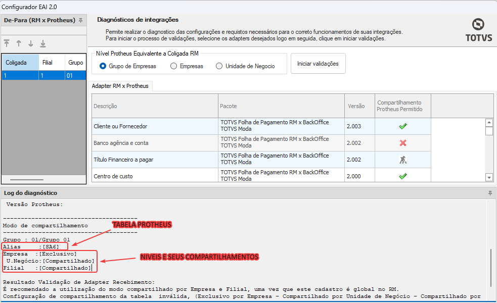Status icon for Título Financeiro a pagar

402,160
